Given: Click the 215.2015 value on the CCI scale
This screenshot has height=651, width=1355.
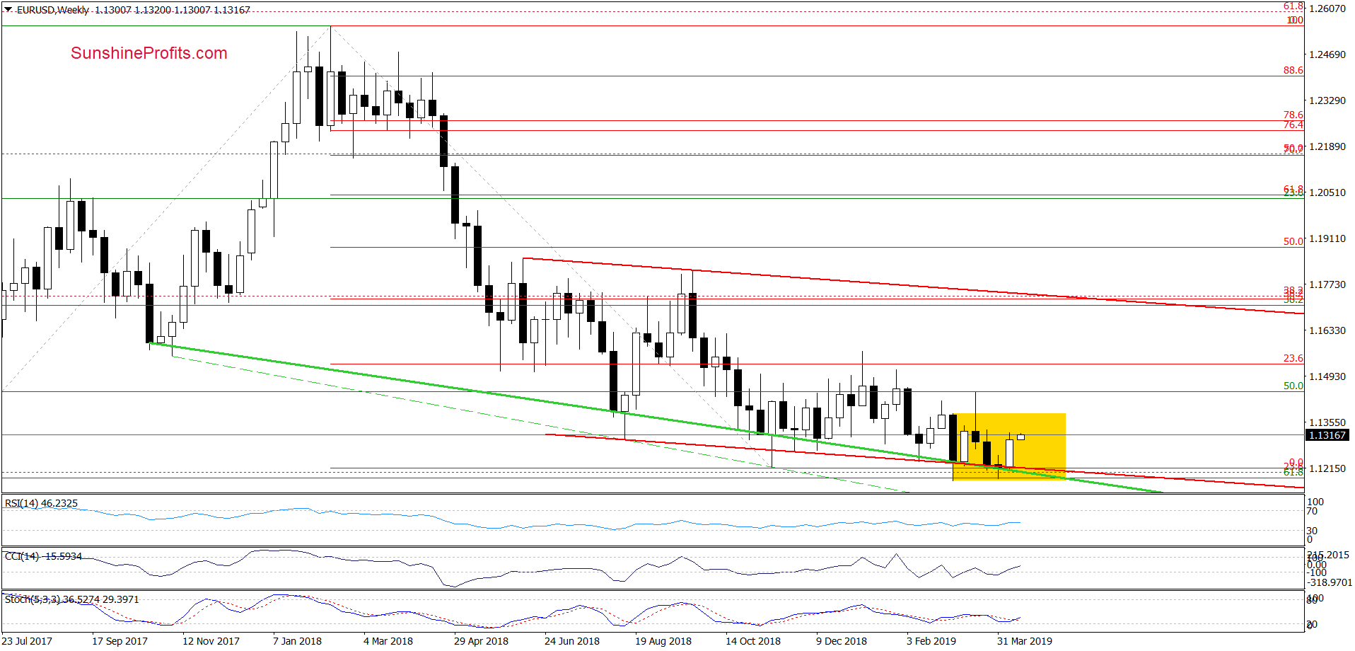Looking at the screenshot, I should click(1328, 555).
